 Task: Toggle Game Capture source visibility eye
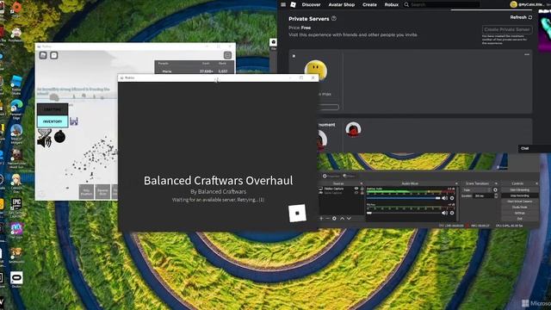[356, 193]
